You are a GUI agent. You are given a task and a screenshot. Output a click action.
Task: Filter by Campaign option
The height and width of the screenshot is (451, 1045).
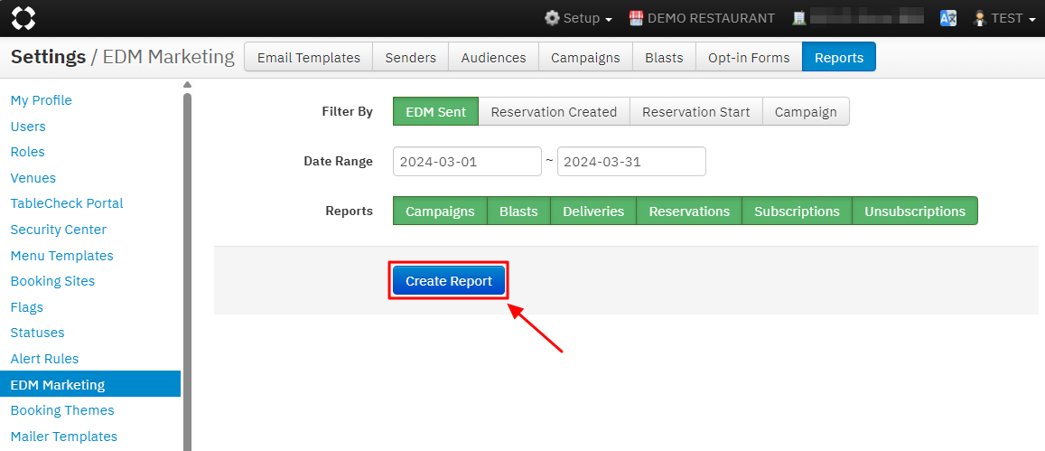click(x=805, y=112)
